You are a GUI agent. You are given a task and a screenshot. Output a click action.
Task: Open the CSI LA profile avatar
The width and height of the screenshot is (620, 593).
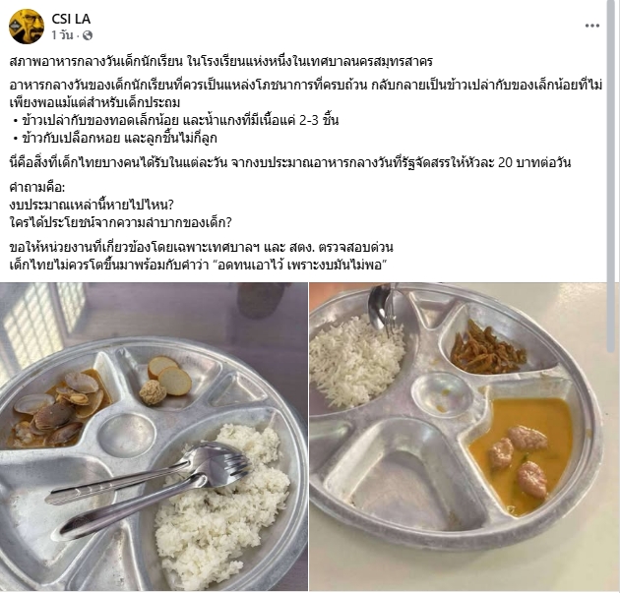click(27, 27)
